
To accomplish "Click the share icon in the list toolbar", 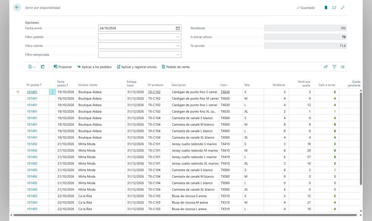I will coord(326,67).
